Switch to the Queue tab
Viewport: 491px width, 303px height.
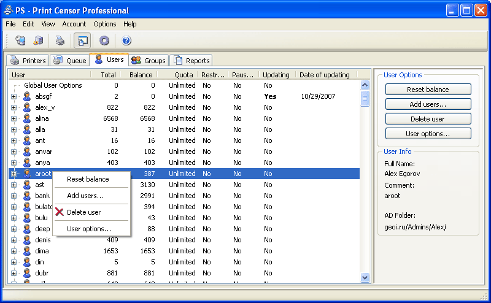(69, 60)
